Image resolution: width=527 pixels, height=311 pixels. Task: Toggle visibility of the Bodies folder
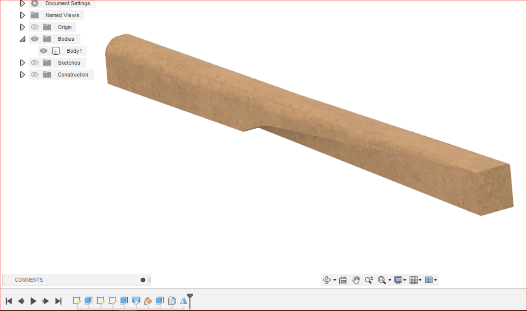pyautogui.click(x=35, y=39)
